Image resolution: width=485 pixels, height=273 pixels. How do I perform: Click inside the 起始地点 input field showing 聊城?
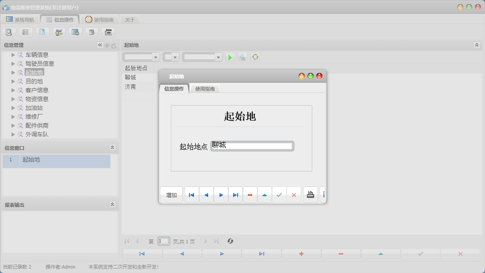point(252,146)
